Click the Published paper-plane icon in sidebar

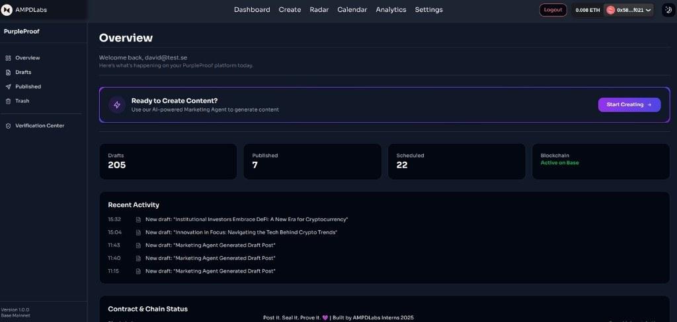8,86
